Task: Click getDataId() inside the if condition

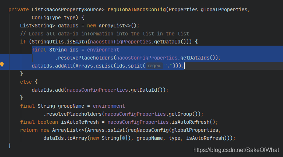Action: 170,42
